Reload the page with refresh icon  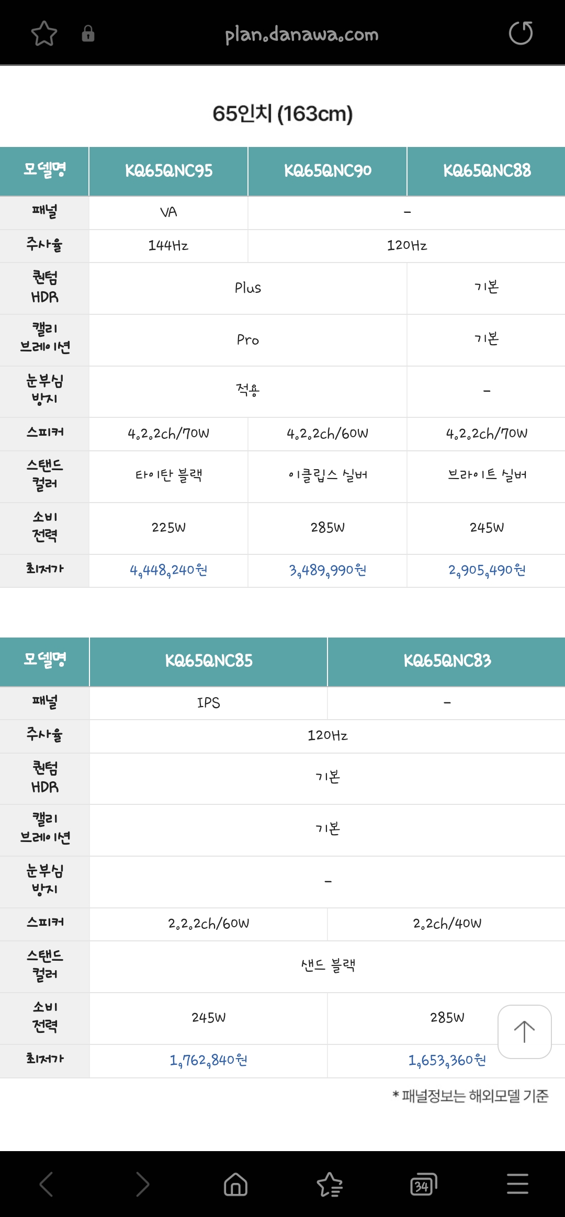pyautogui.click(x=521, y=33)
